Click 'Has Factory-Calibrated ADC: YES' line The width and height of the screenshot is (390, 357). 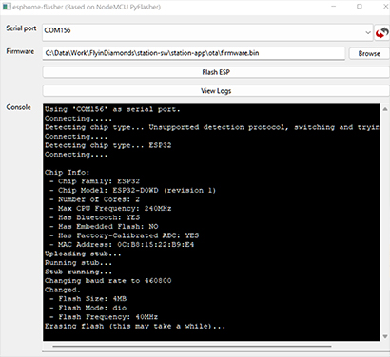(124, 235)
